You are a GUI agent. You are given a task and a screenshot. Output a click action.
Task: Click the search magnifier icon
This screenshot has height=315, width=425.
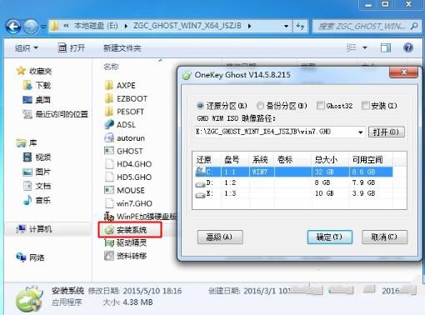(414, 27)
